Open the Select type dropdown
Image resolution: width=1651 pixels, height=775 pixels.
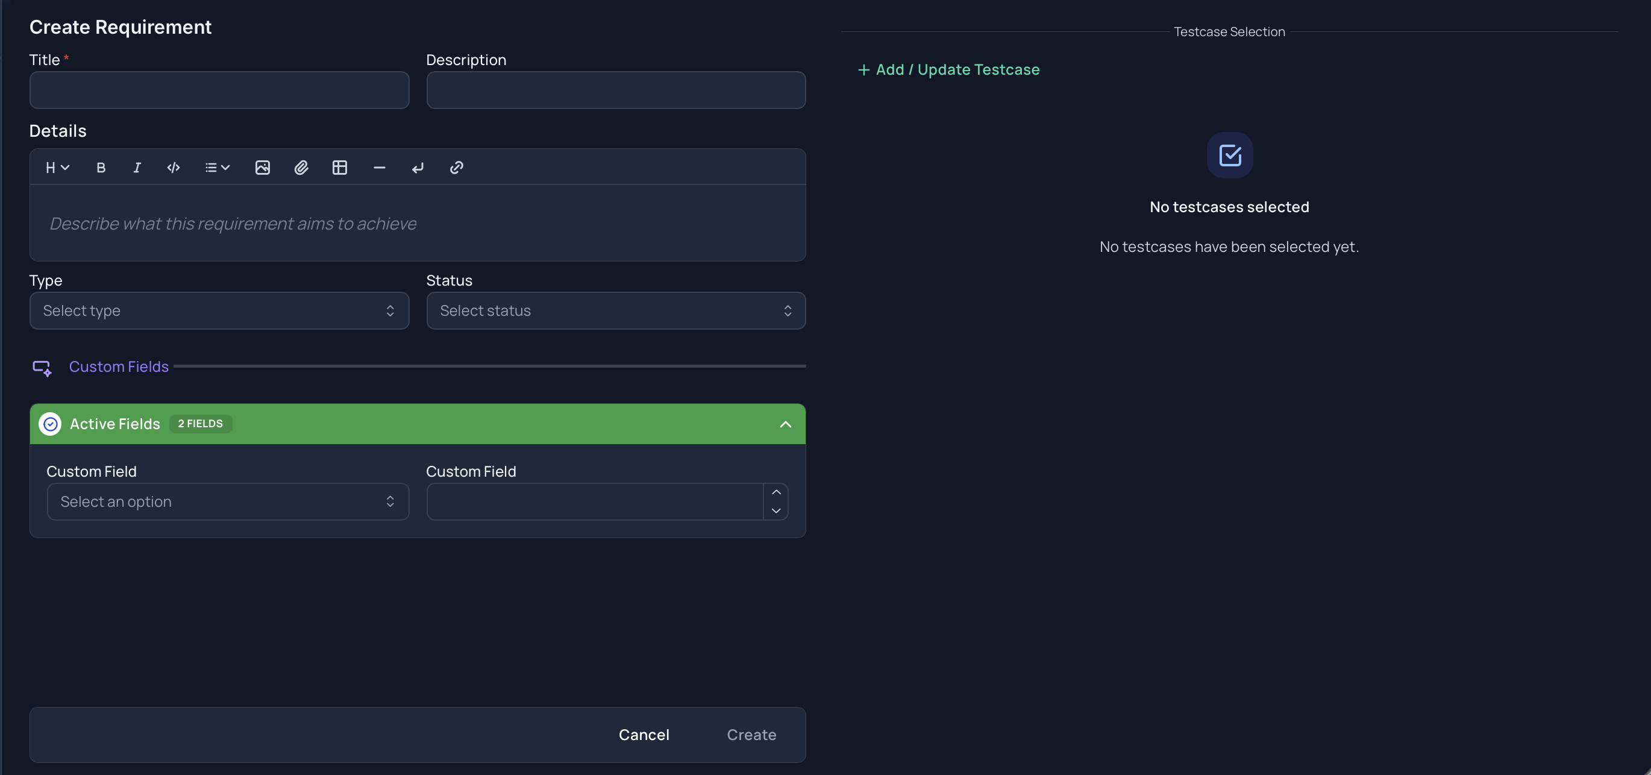pos(219,311)
